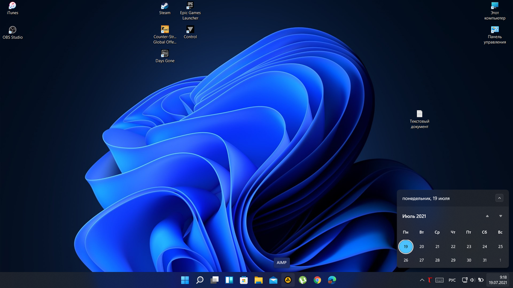The image size is (513, 288).
Task: Open the touch keyboard tray icon
Action: (439, 280)
